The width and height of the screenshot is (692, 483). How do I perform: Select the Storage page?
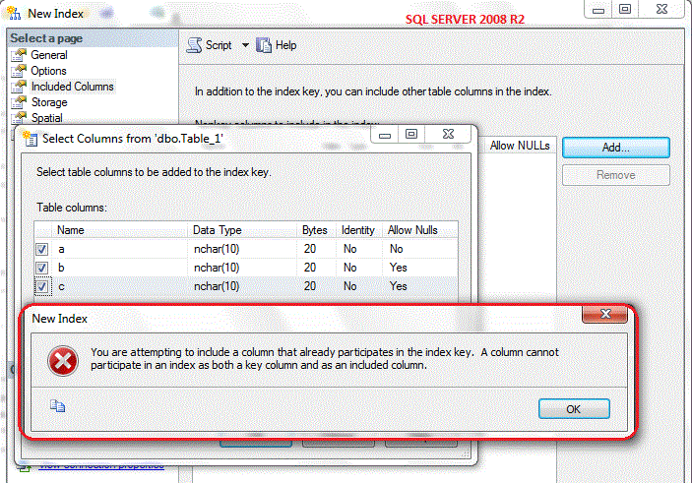49,102
